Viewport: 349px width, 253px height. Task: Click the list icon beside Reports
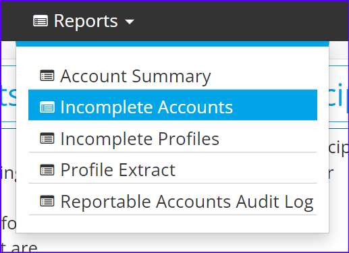[x=41, y=21]
